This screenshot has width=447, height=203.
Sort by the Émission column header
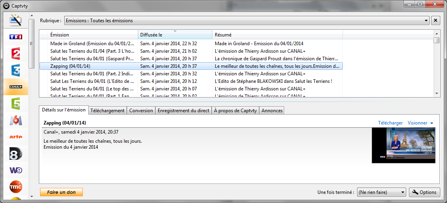pos(93,35)
